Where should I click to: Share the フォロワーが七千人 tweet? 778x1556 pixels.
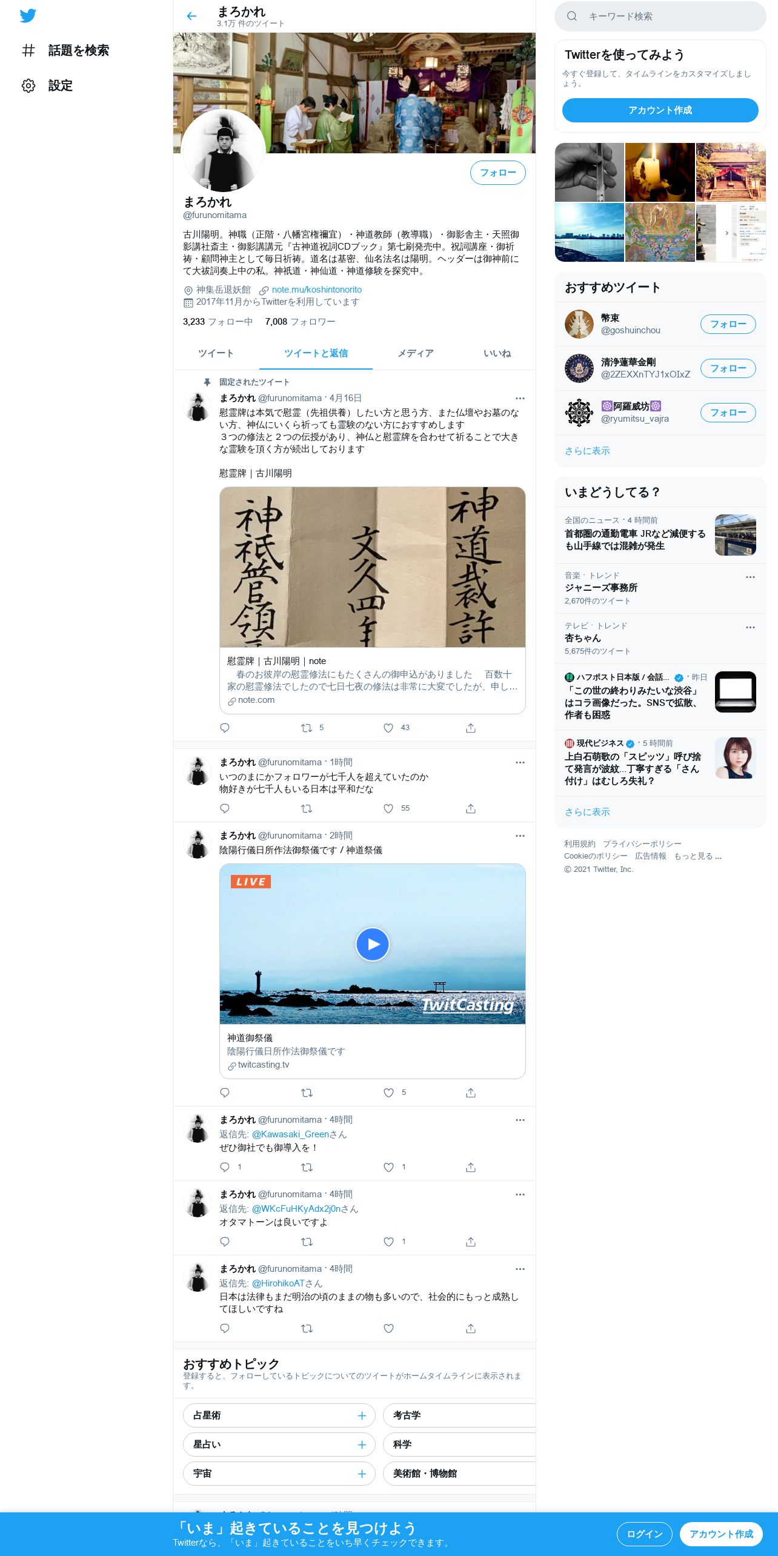(x=471, y=808)
